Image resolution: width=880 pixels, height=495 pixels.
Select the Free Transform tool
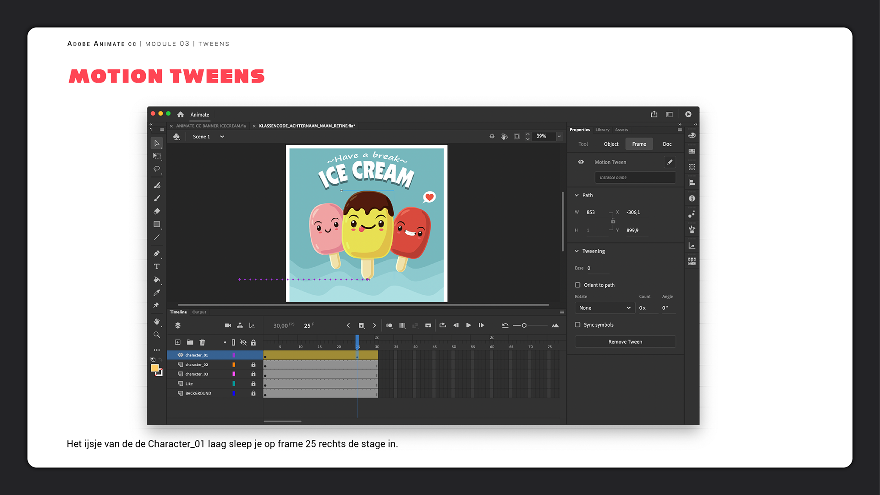coord(157,156)
